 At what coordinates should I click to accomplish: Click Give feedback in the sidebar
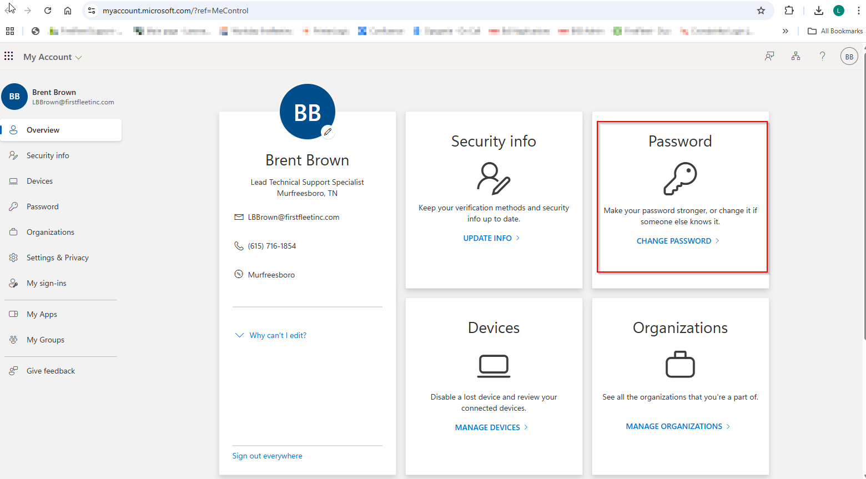[61, 371]
